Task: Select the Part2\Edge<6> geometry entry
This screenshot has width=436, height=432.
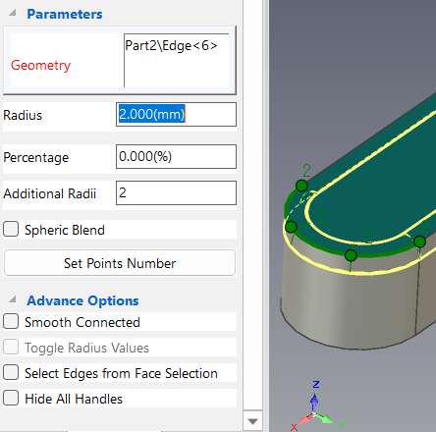Action: pyautogui.click(x=171, y=45)
